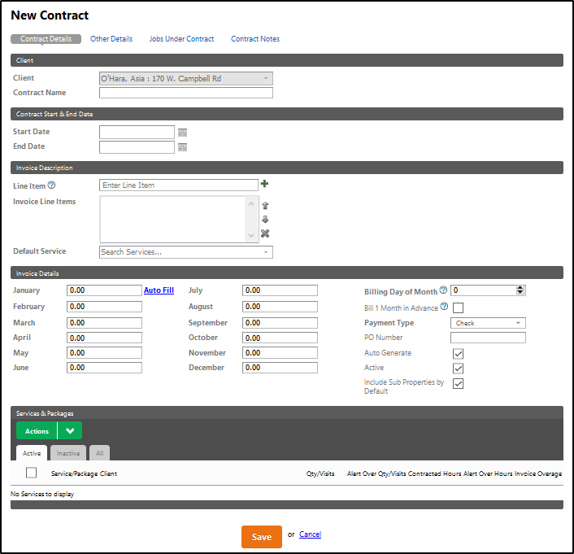Viewport: 574px width, 554px height.
Task: Show Active services tab
Action: tap(32, 453)
